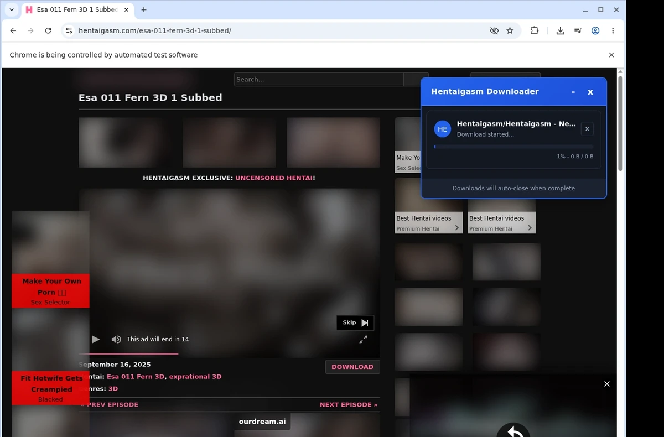Open the 'Esa 011 Fern 3D' link

(x=136, y=377)
